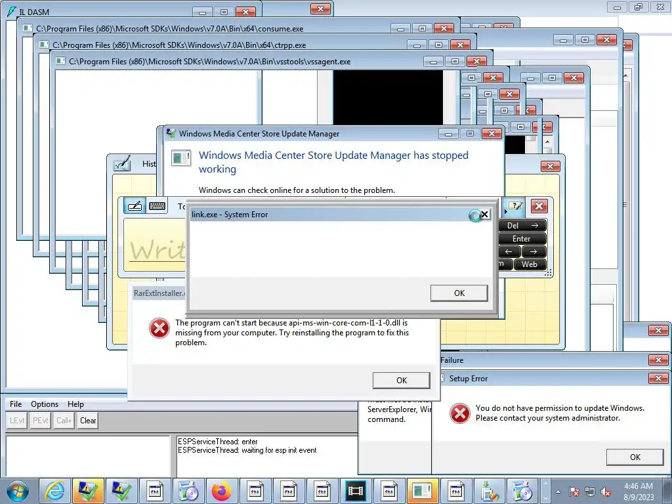
Task: Open the File menu
Action: pyautogui.click(x=16, y=404)
